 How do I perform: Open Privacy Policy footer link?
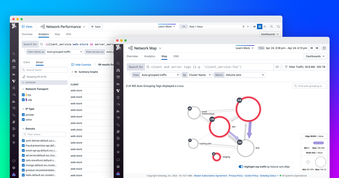(x=236, y=176)
